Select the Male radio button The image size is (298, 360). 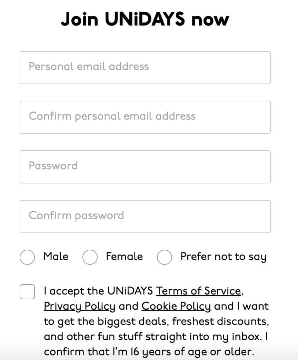[27, 257]
